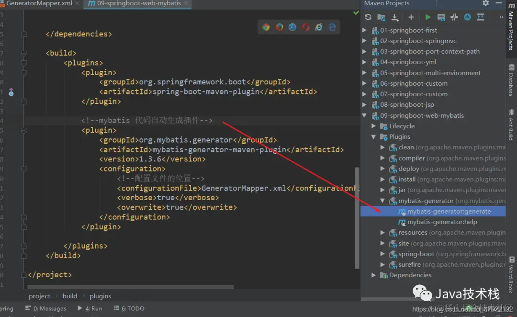This screenshot has height=317, width=517.
Task: Add Maven Projects plus icon
Action: [x=411, y=17]
